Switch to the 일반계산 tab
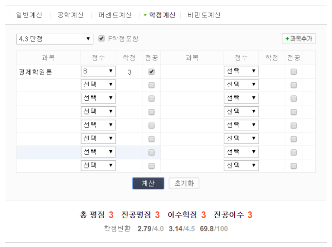Viewport: 332px width, 247px height. [29, 15]
